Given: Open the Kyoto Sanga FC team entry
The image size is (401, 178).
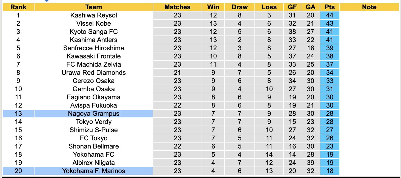Looking at the screenshot, I should click(x=93, y=32).
